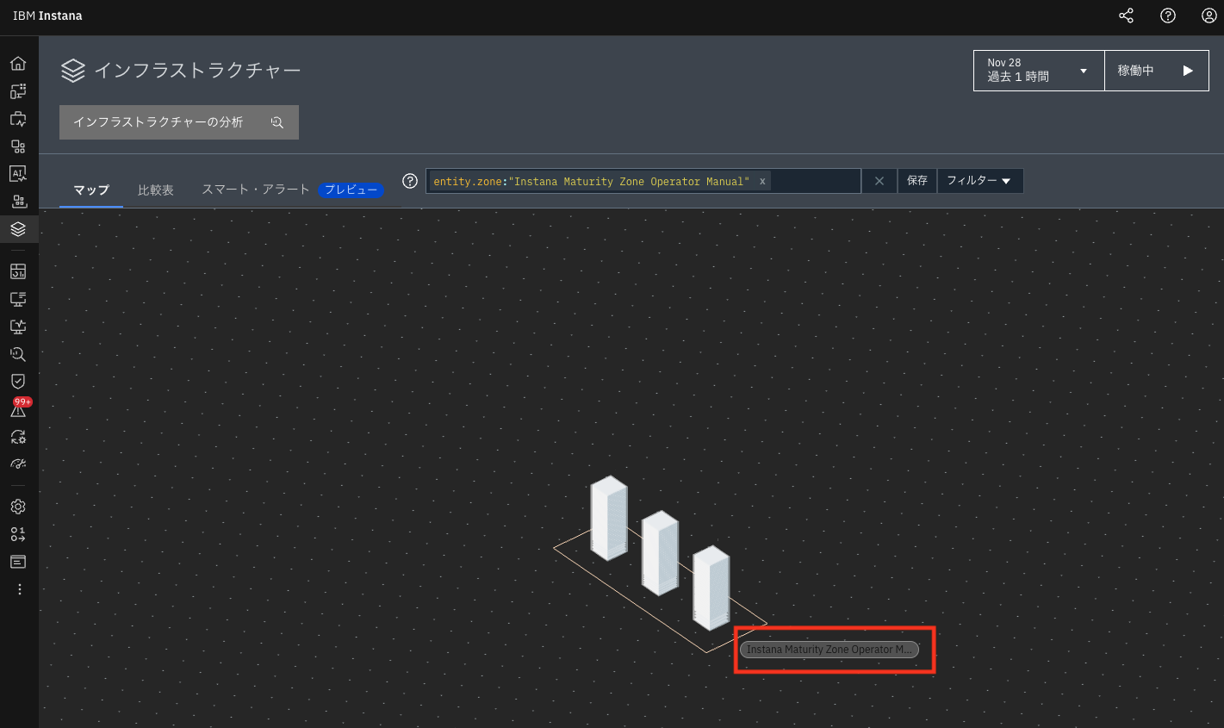Viewport: 1224px width, 728px height.
Task: Open custom dashboards icon in sidebar
Action: tap(18, 271)
